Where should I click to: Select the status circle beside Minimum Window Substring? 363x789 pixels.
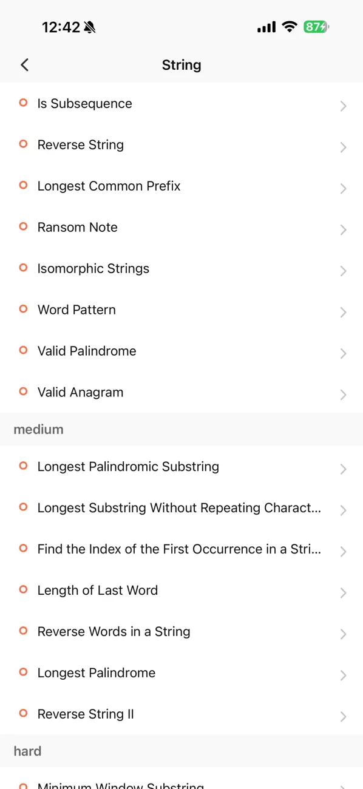click(23, 785)
